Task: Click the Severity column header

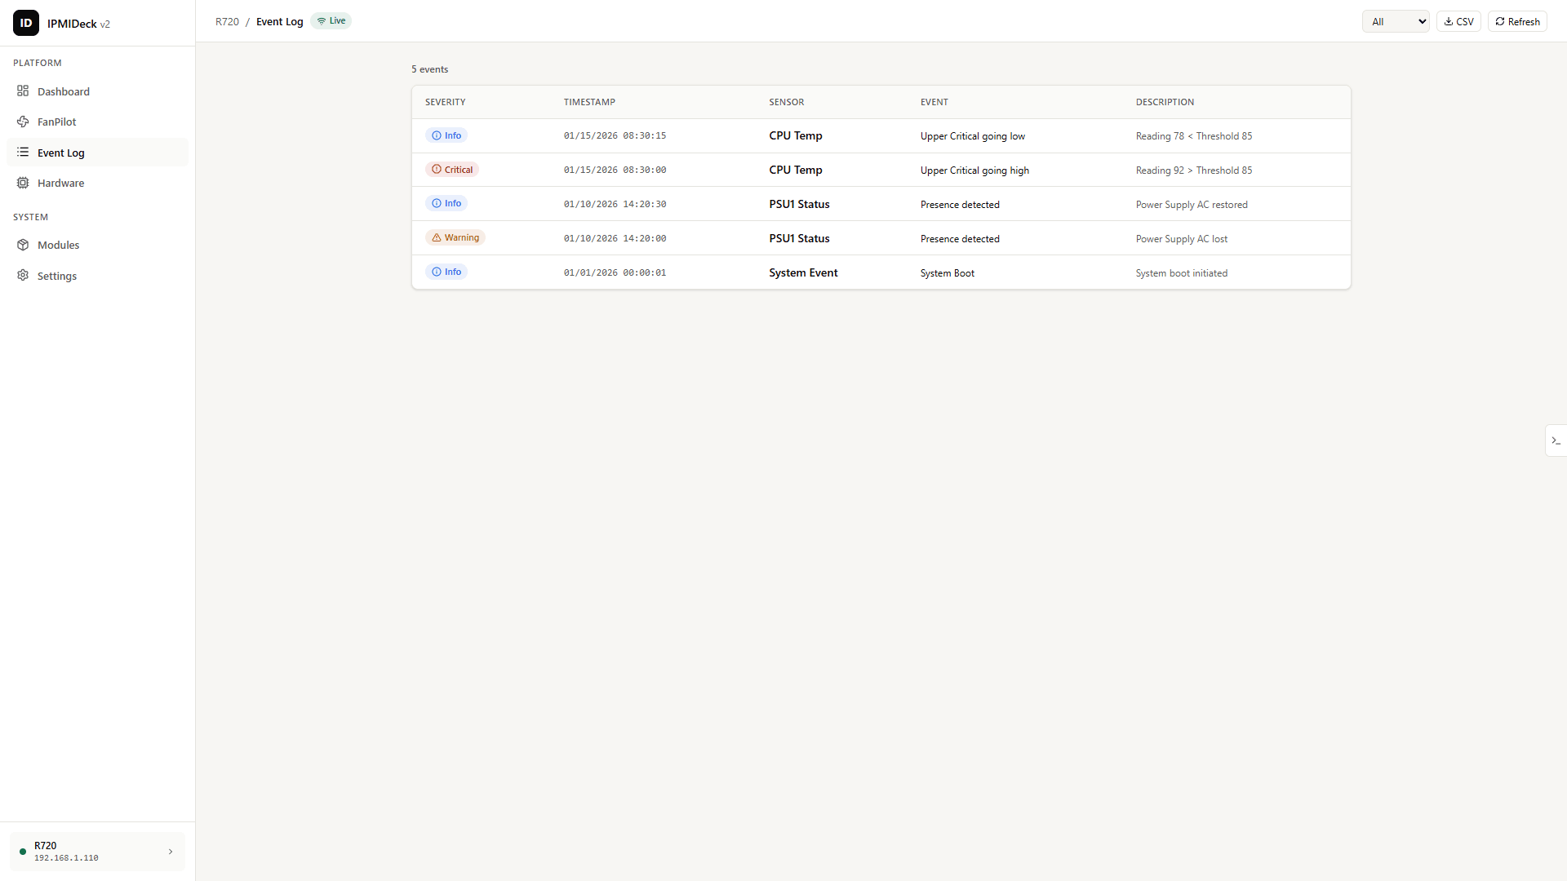Action: (446, 102)
